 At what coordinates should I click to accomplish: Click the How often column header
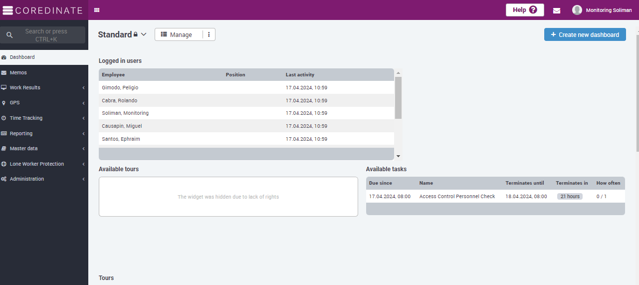click(x=609, y=183)
